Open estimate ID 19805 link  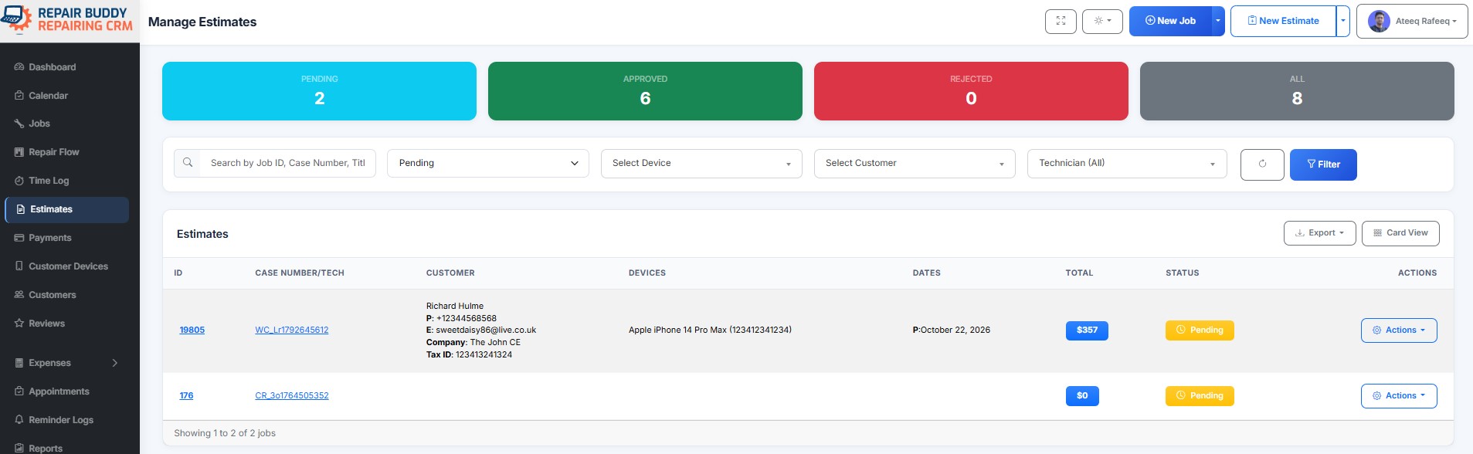[x=192, y=330]
